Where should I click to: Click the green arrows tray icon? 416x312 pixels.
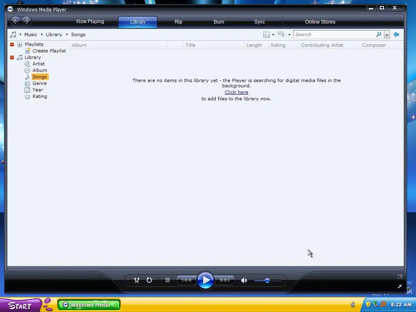375,304
